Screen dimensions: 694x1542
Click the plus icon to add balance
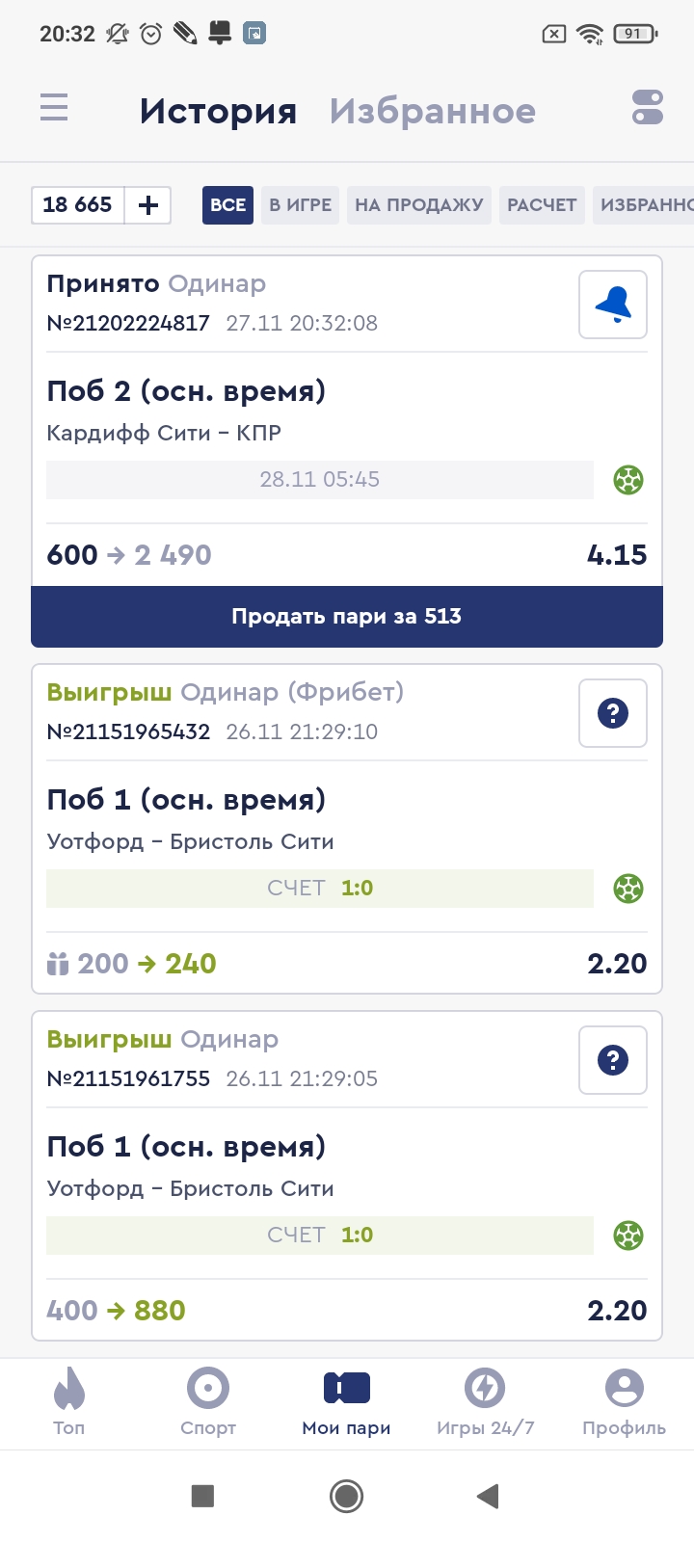click(x=148, y=205)
